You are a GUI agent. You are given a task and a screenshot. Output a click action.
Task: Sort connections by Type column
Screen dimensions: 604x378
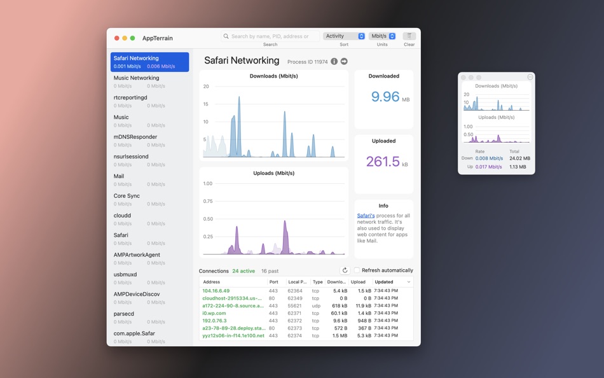pyautogui.click(x=318, y=282)
